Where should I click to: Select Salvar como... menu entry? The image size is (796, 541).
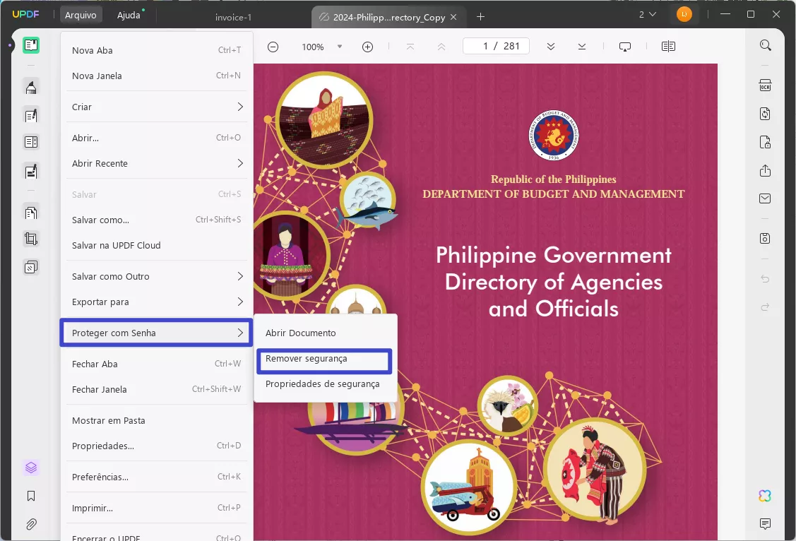pyautogui.click(x=156, y=220)
